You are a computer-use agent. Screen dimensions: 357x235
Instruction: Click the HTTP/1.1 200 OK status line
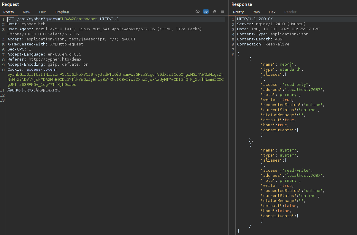[x=255, y=19]
